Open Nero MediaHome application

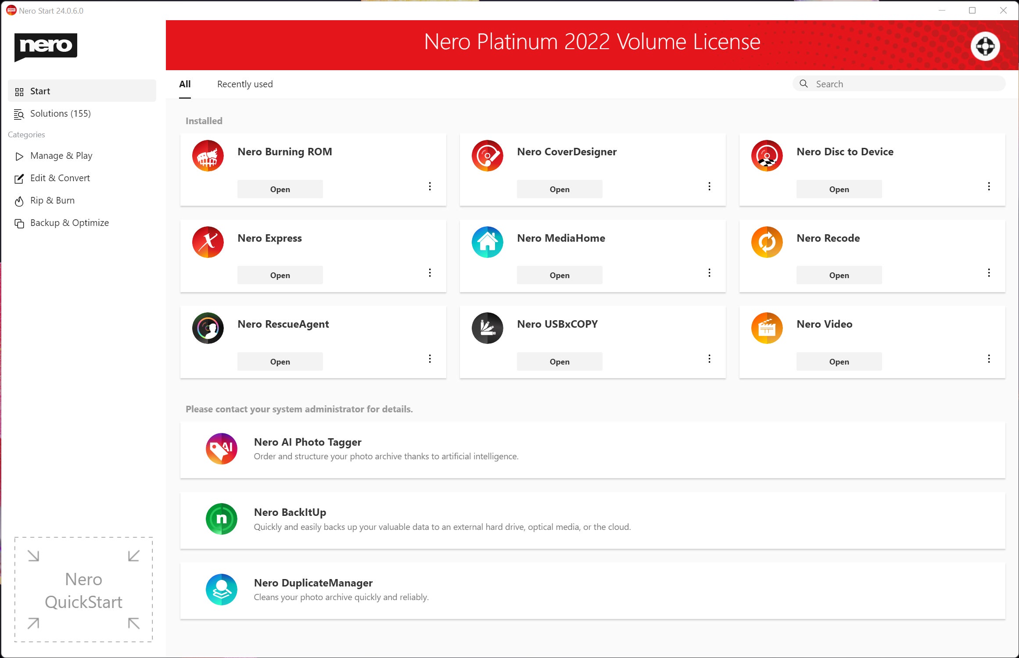[x=559, y=275]
